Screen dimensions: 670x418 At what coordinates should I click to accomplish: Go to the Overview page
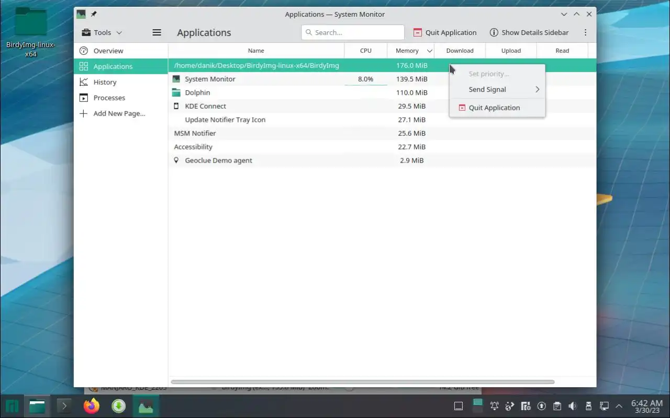click(121, 51)
